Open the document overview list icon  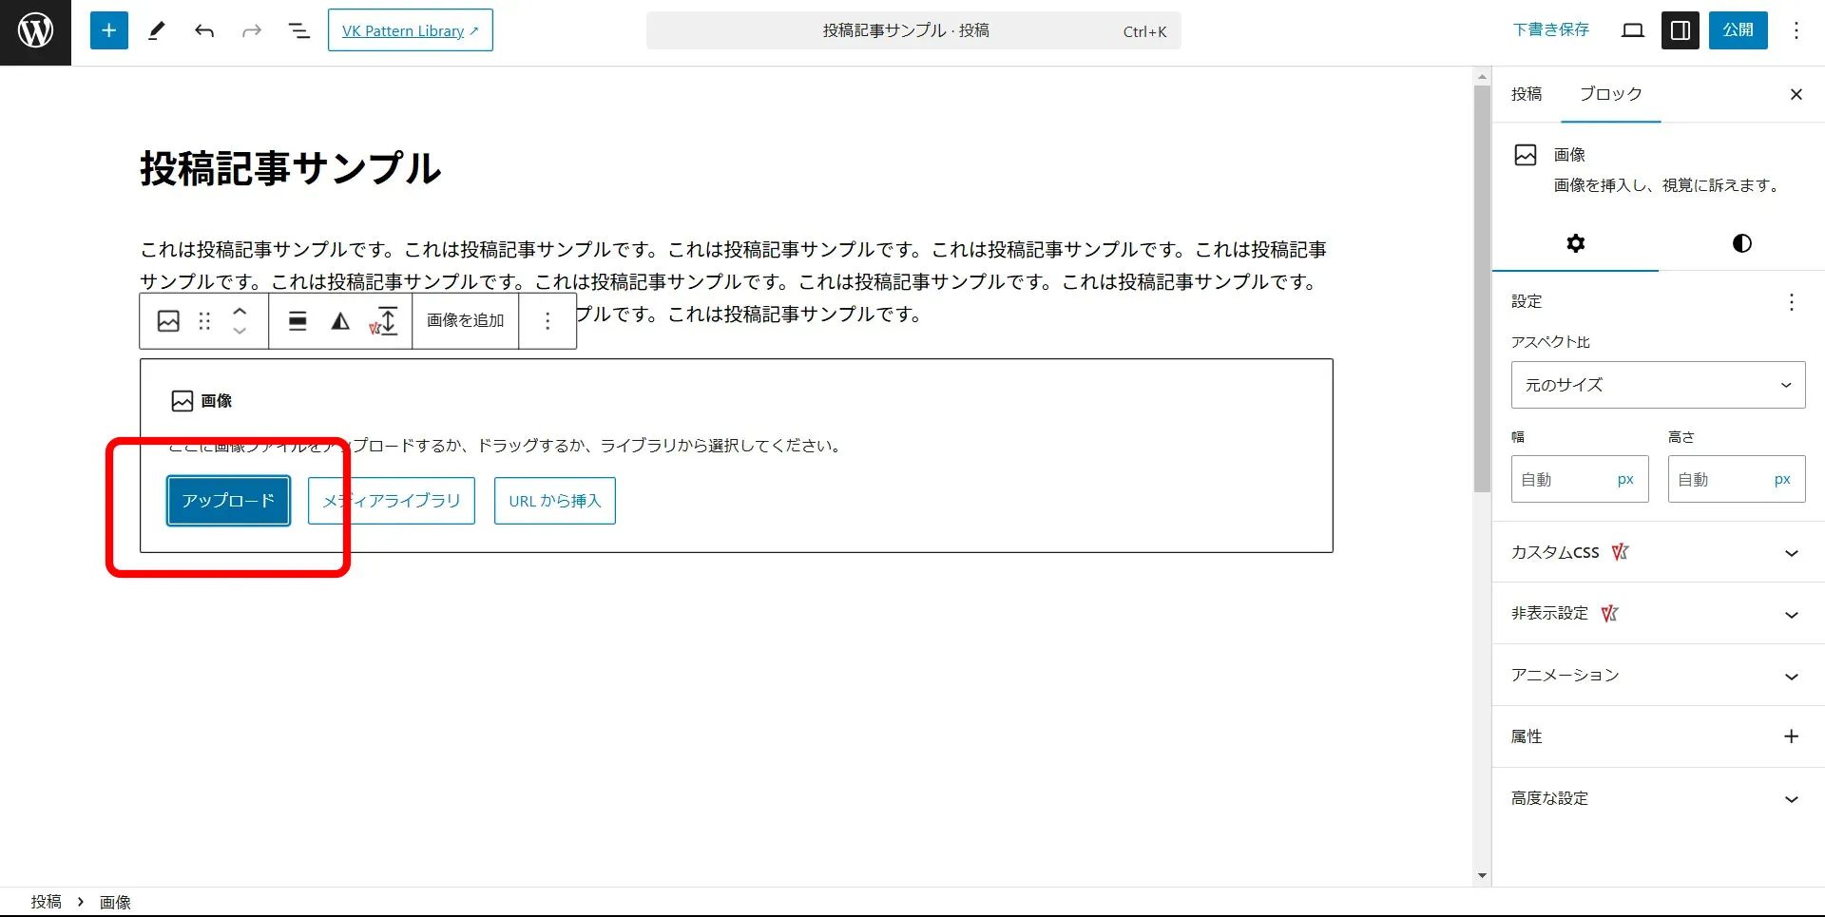pyautogui.click(x=298, y=29)
